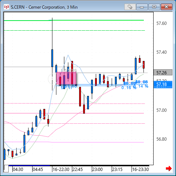Image resolution: width=176 pixels, height=176 pixels.
Task: Click the 16-23:30 time axis label
Action: (141, 170)
